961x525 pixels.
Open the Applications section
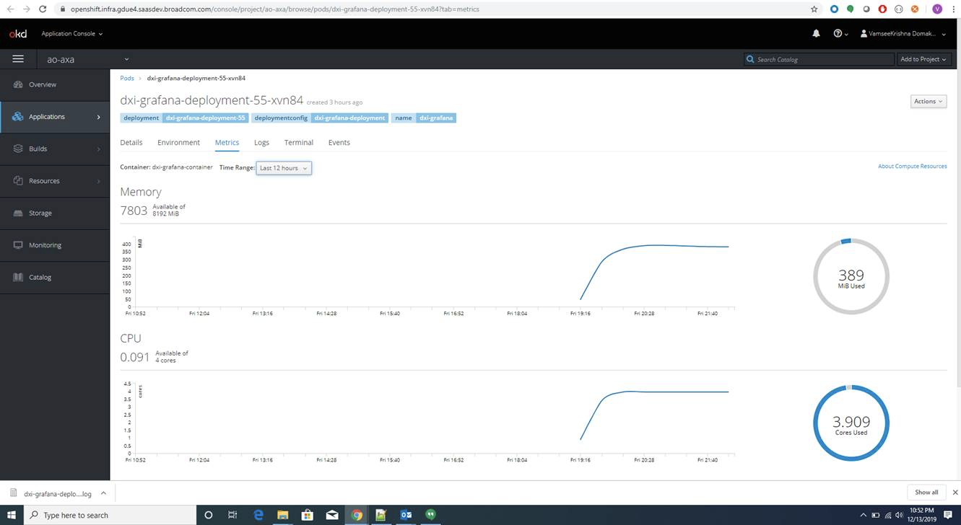pos(45,116)
